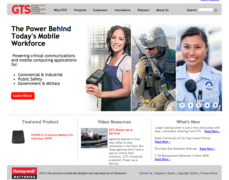Show slide 2 in the banner carousel

click(x=190, y=105)
